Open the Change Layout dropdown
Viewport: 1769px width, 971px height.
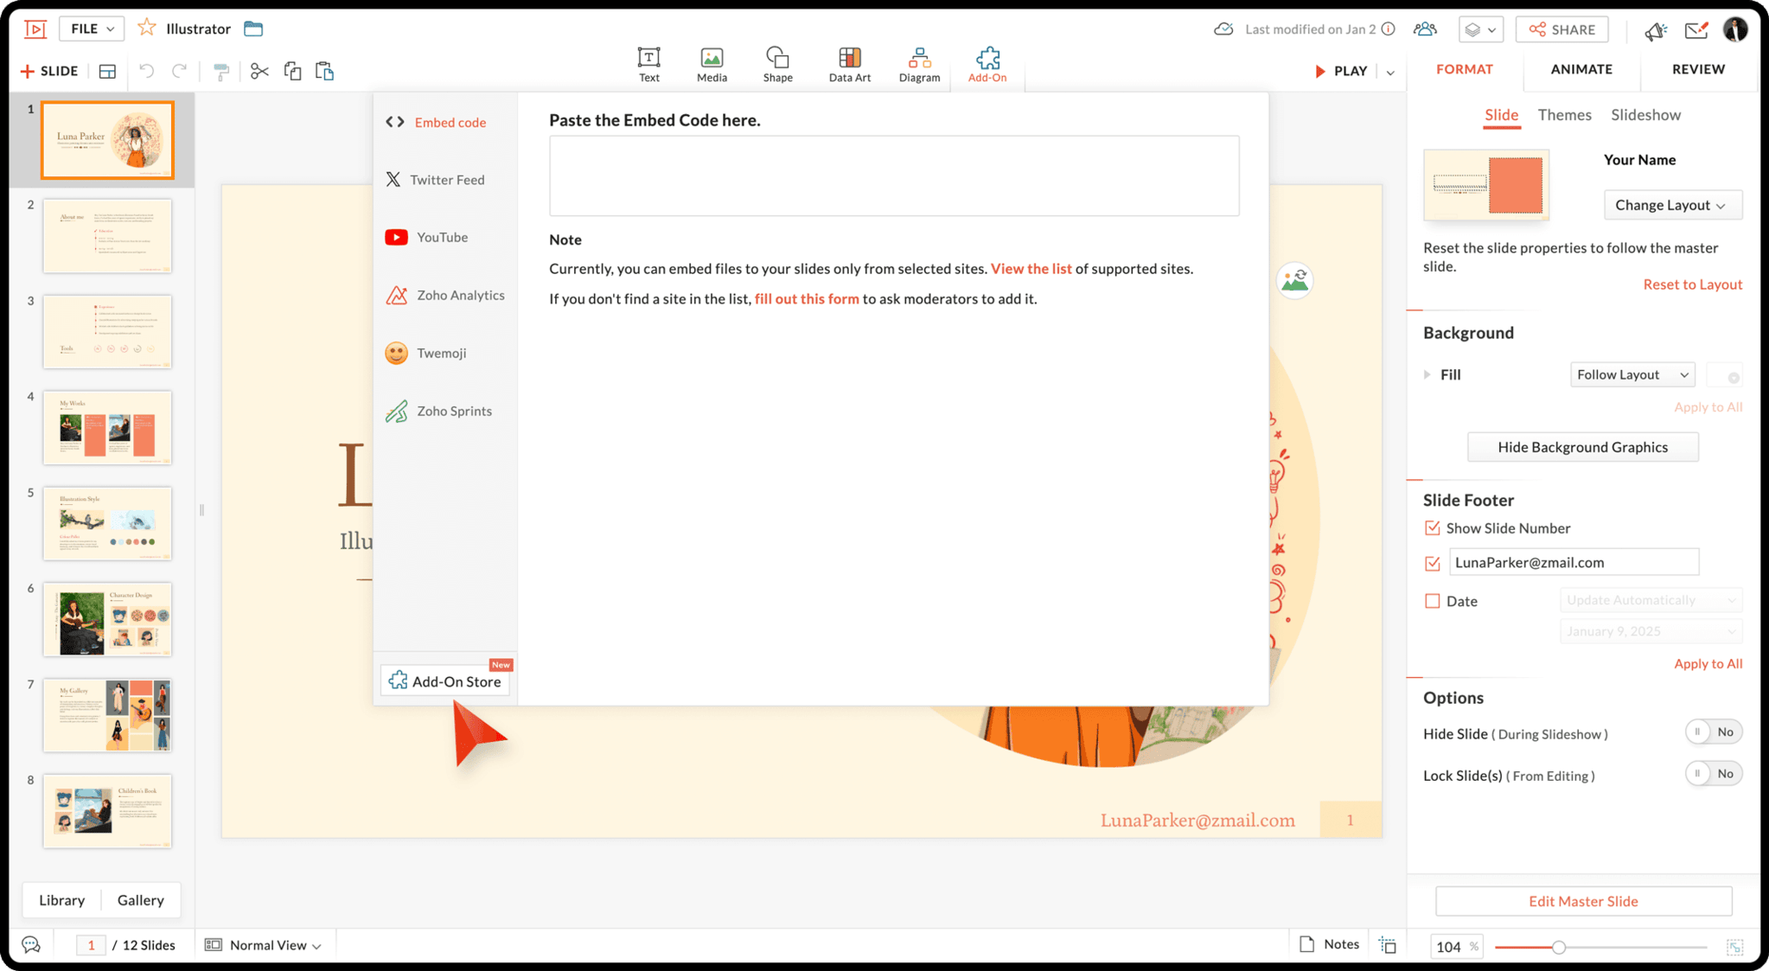click(1672, 205)
